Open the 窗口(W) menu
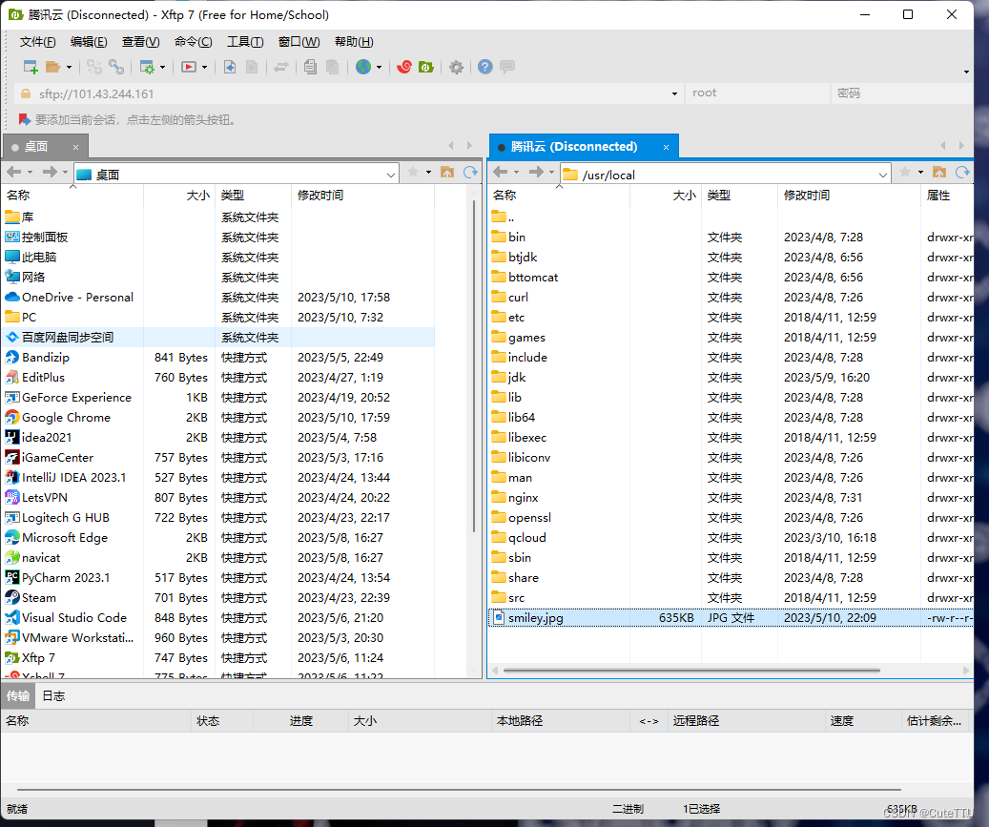 point(299,42)
